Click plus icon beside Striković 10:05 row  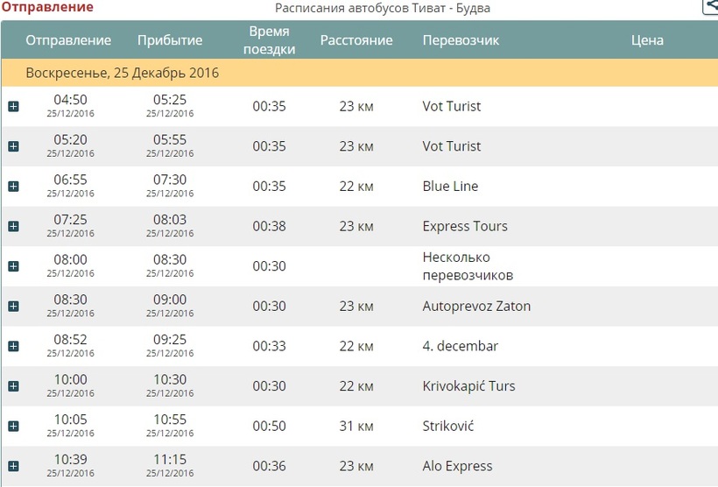[x=13, y=426]
